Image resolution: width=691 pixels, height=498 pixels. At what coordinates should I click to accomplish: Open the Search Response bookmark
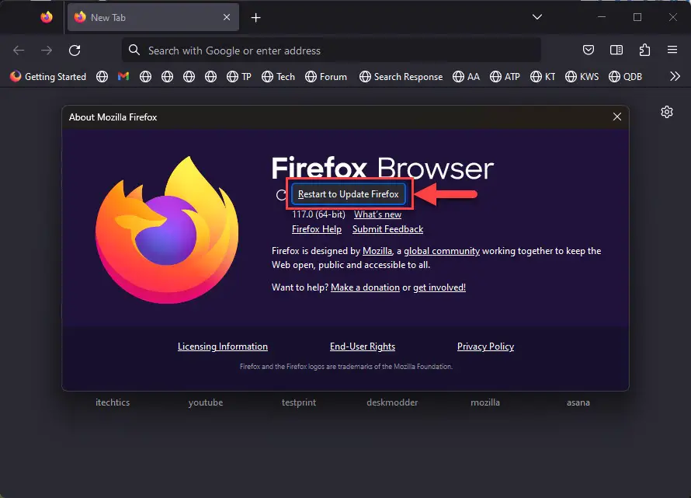pos(401,77)
